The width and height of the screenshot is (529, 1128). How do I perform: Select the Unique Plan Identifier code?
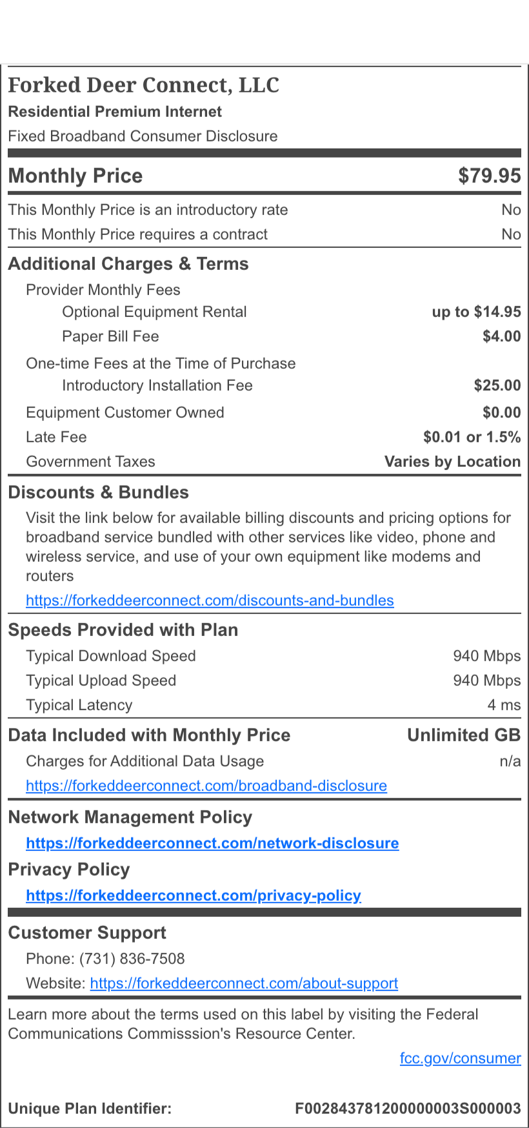click(408, 1109)
